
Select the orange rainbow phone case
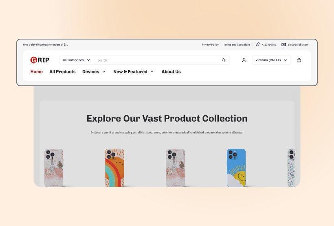114,168
